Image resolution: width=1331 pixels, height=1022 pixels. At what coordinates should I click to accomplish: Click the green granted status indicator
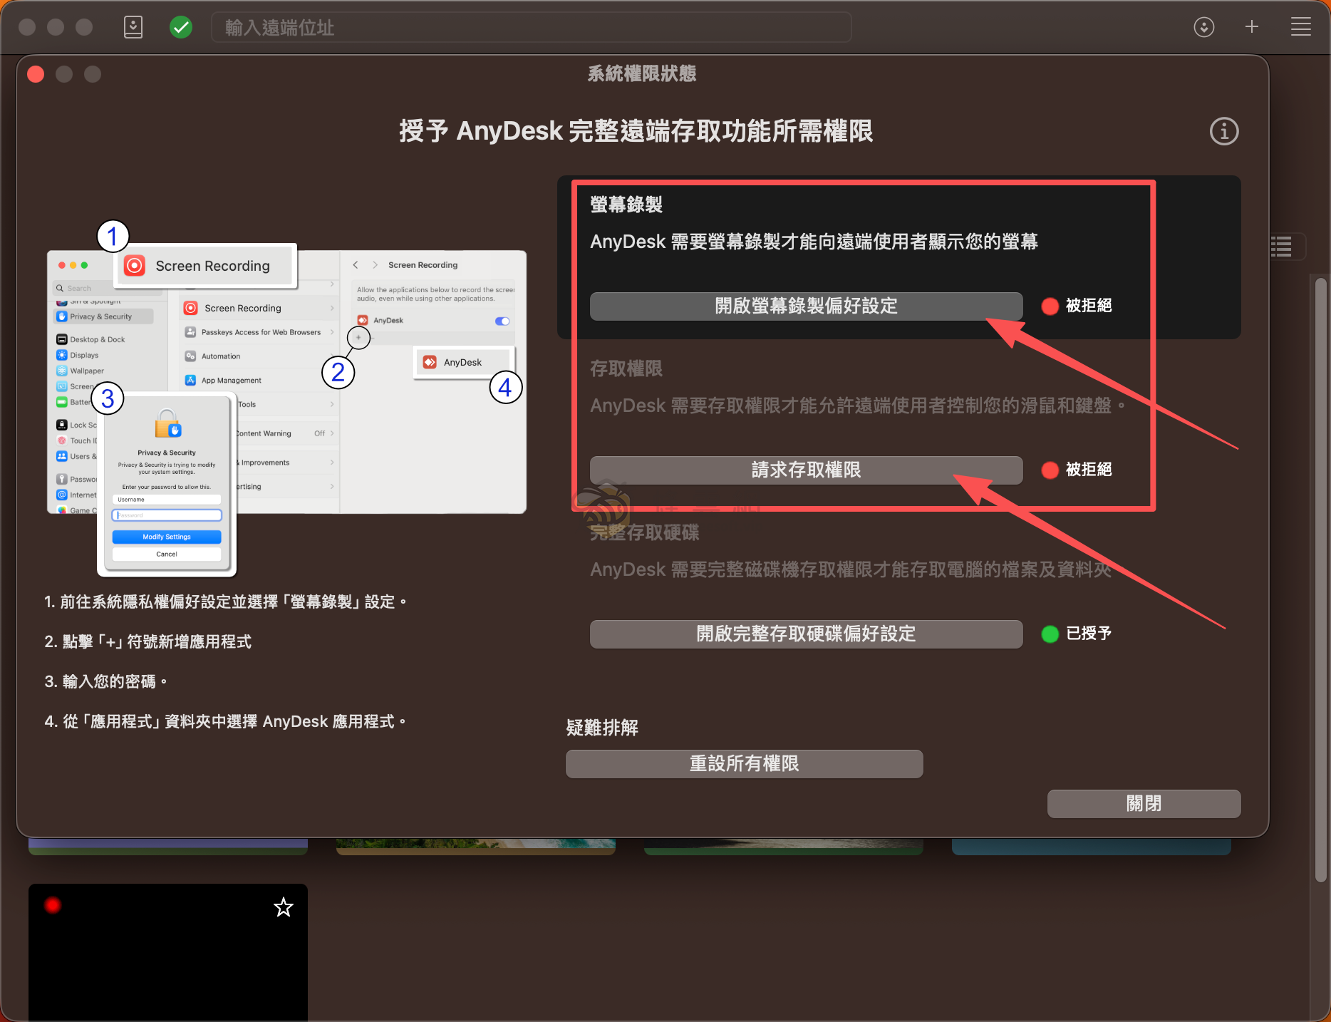pos(1050,634)
